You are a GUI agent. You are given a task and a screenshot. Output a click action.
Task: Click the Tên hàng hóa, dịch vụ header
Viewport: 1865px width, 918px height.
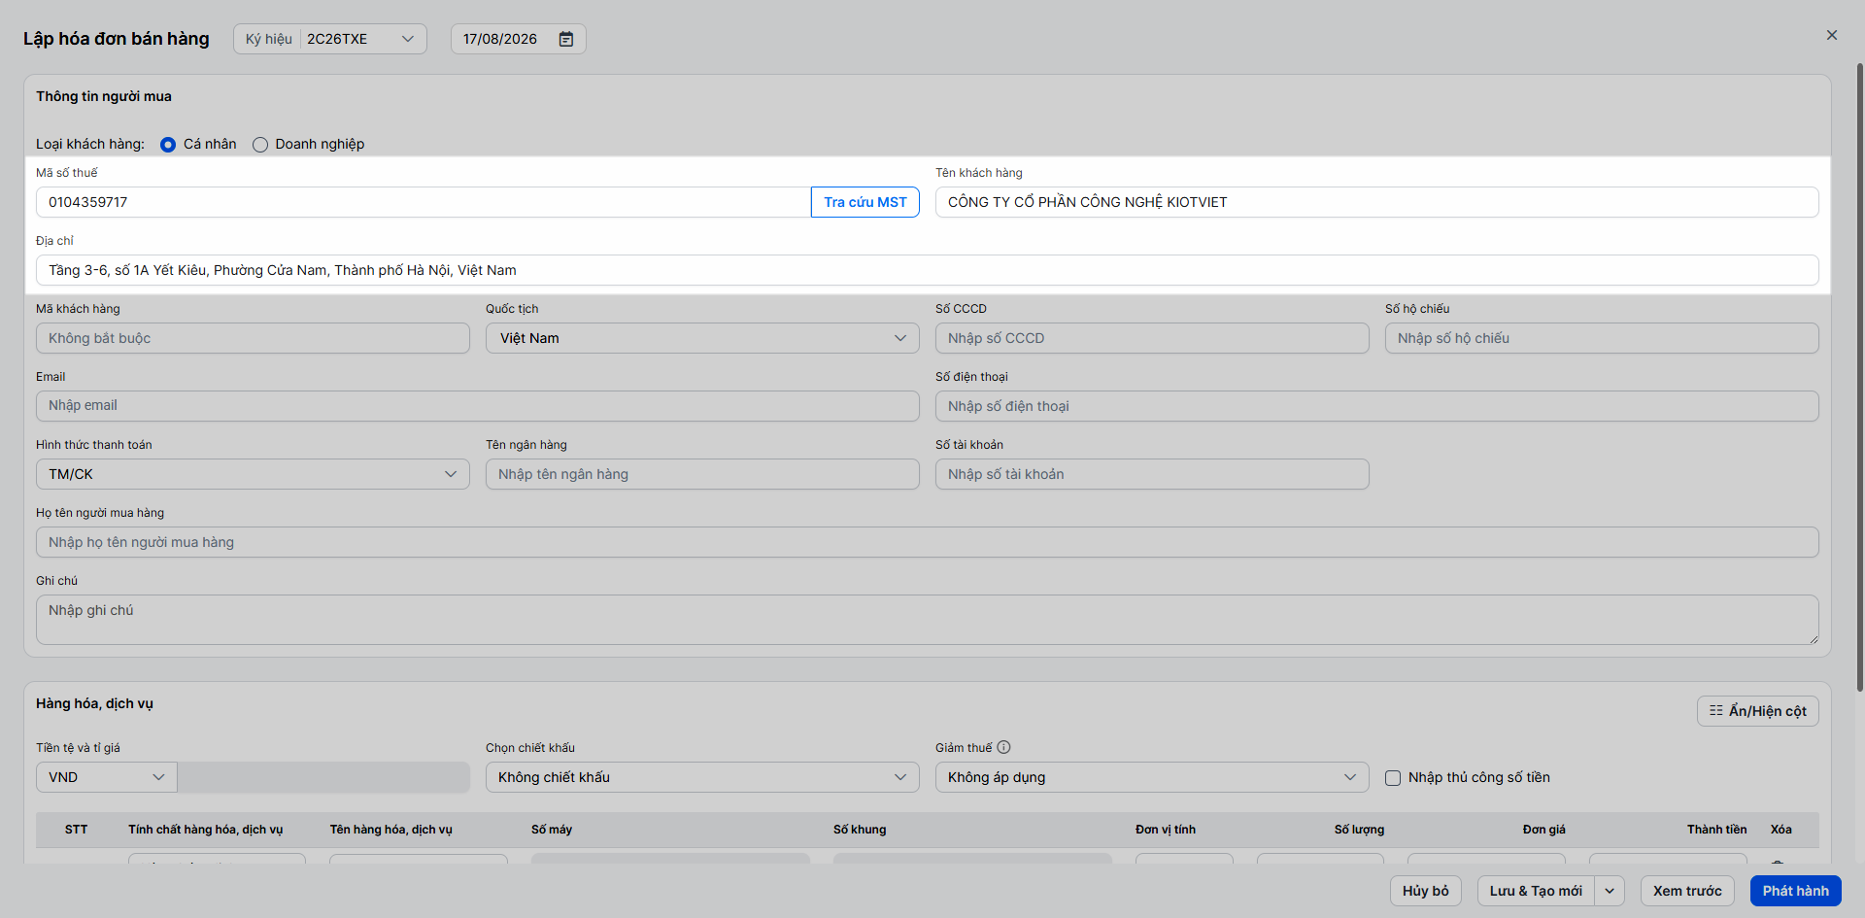[x=390, y=830]
